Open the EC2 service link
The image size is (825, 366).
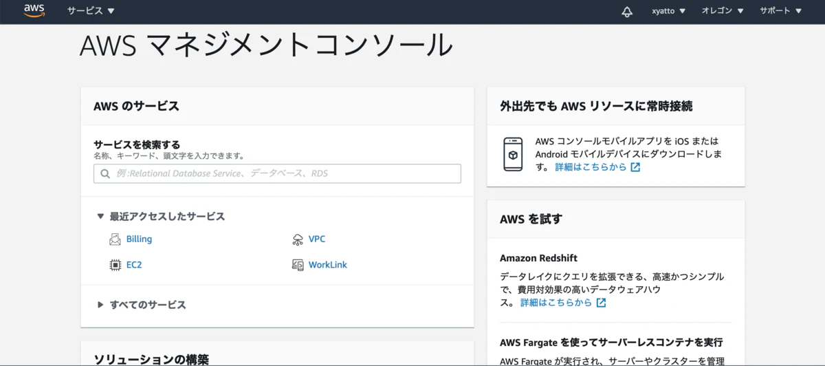tap(134, 265)
